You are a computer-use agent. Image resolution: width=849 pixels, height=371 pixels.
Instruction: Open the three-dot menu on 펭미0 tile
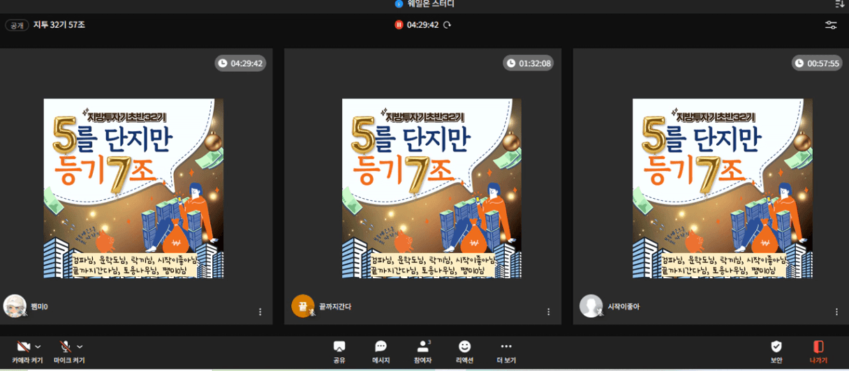(260, 312)
